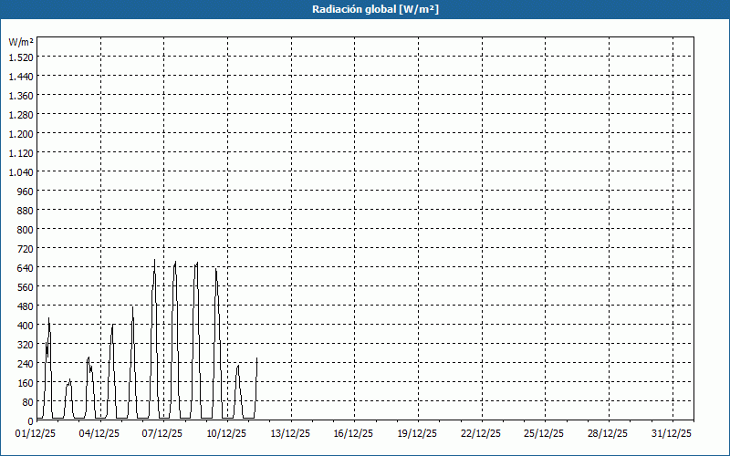The image size is (730, 456).
Task: Click the W/m² unit label on axis
Action: (x=21, y=42)
